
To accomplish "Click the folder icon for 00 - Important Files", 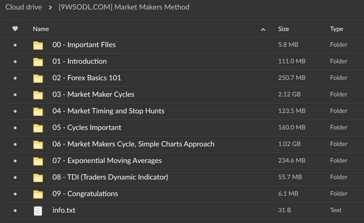I will (x=38, y=45).
